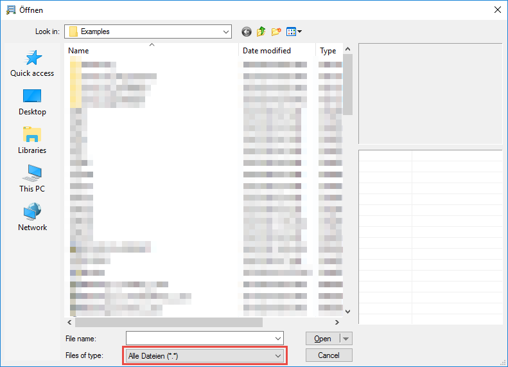Click the vertical scrollbar thumb
Viewport: 508px width, 367px height.
tap(348, 85)
